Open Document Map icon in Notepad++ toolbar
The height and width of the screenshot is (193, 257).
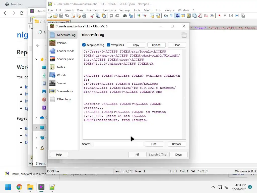(189, 16)
